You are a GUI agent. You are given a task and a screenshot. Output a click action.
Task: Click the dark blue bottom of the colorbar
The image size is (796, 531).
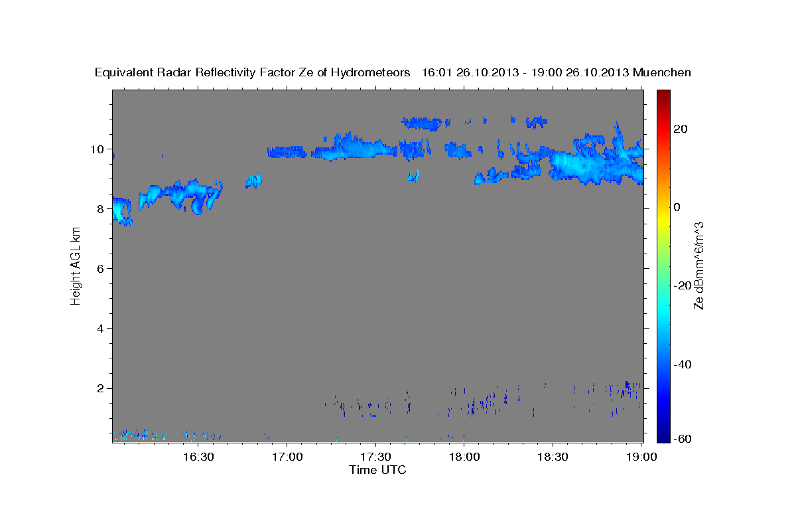(x=663, y=435)
